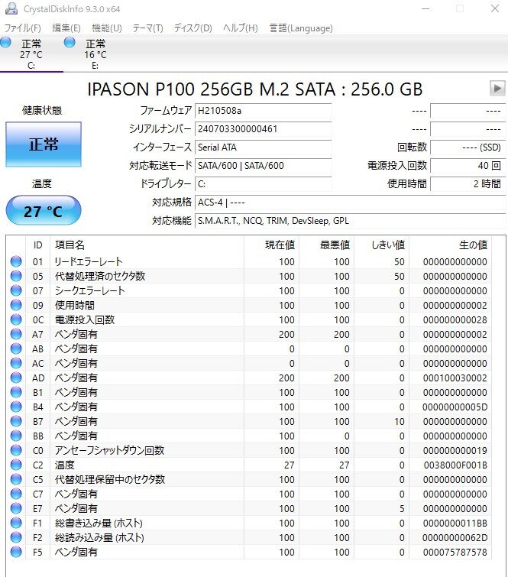Click the drive letter field C:
The height and width of the screenshot is (577, 508).
click(x=263, y=184)
